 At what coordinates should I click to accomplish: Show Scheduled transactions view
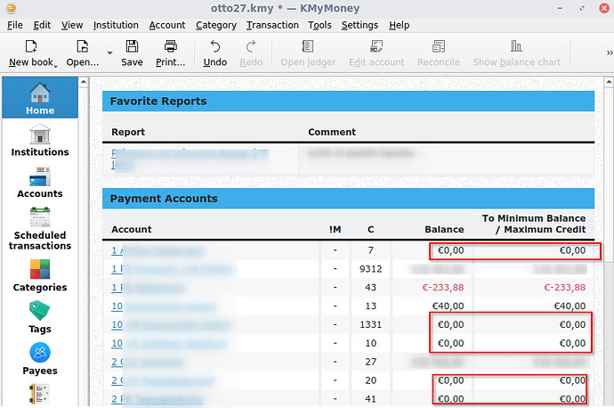tap(39, 228)
